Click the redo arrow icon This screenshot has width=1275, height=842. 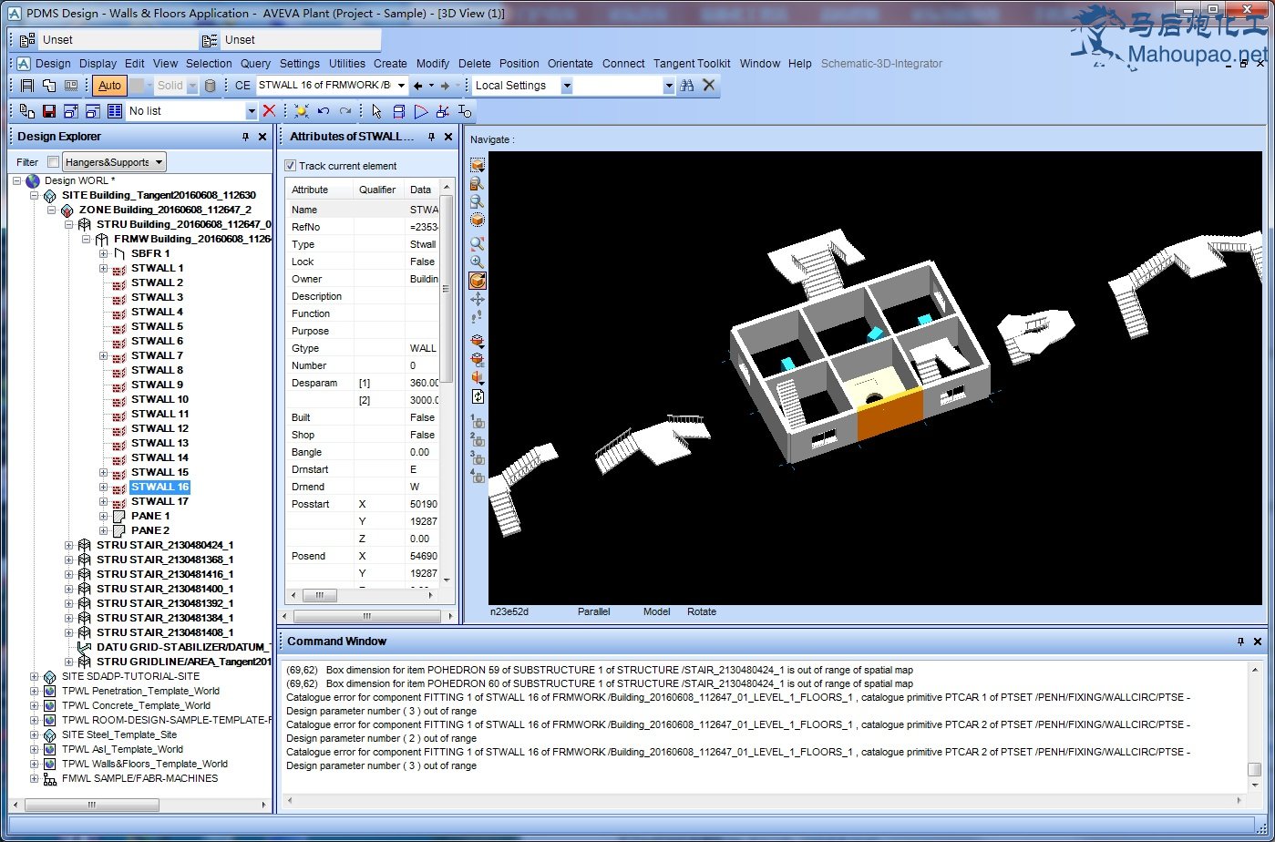[345, 111]
